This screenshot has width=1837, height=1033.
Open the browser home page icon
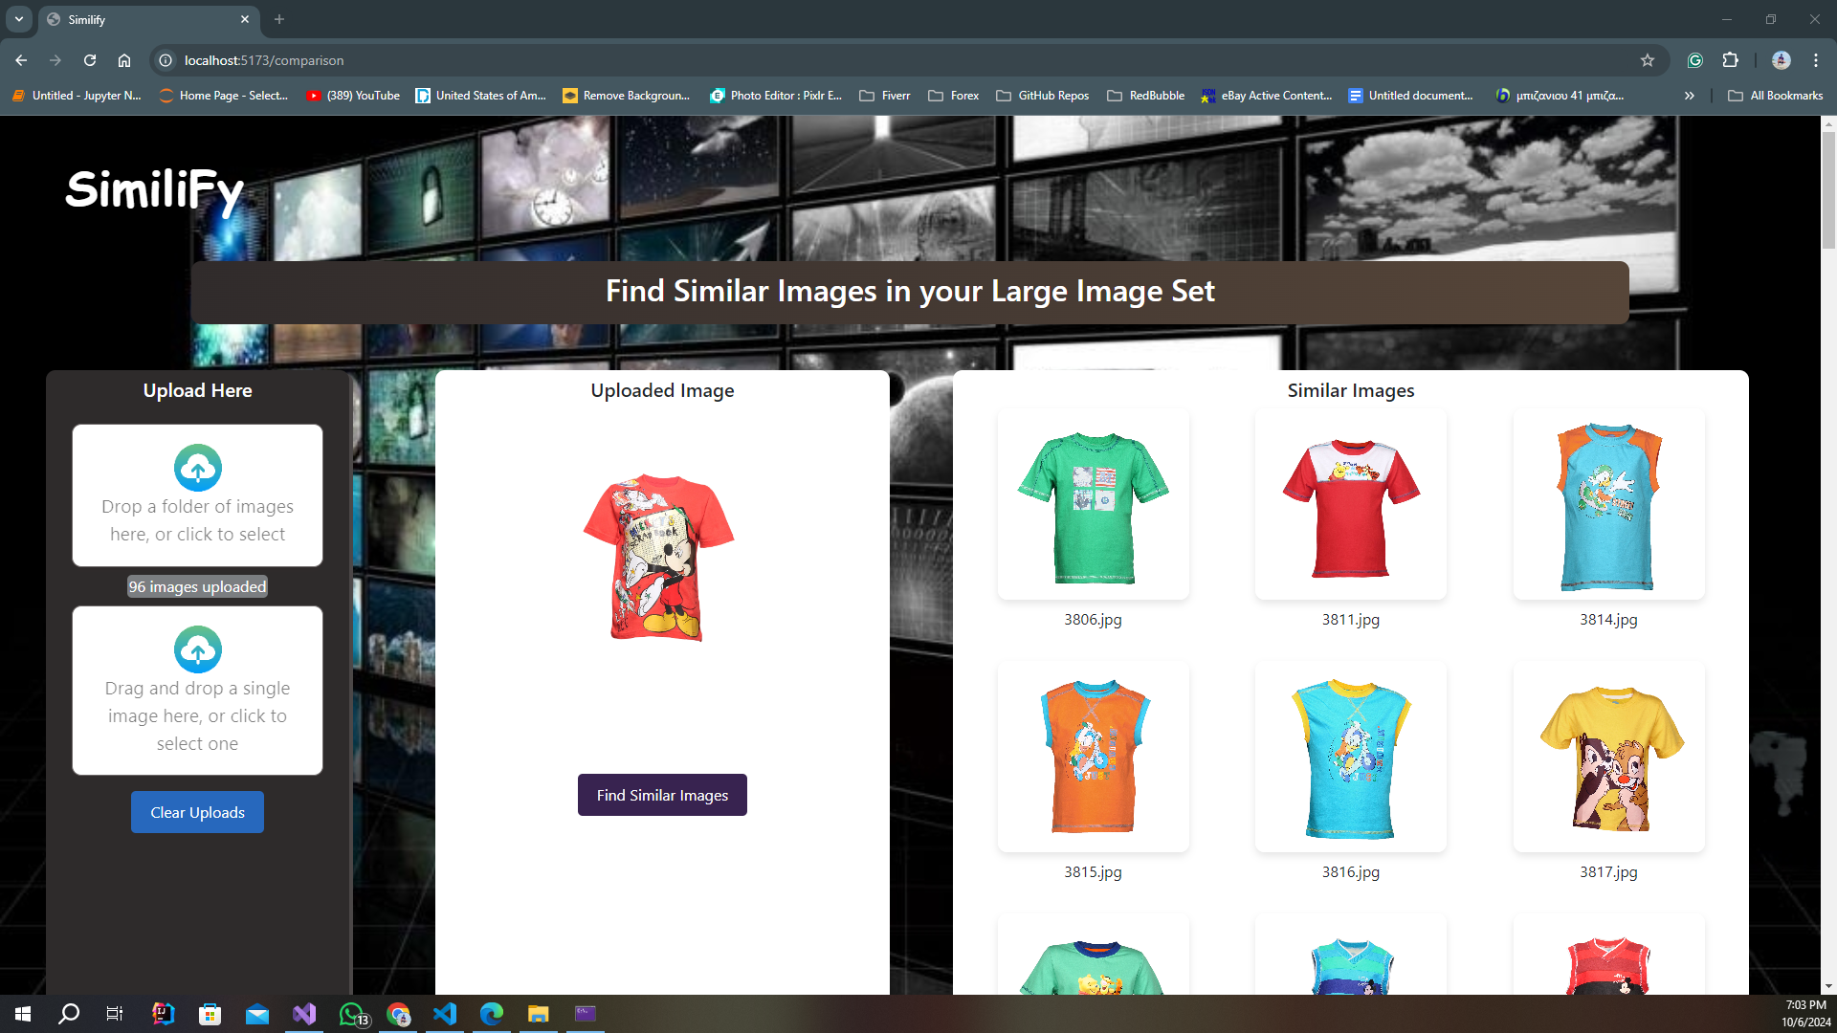tap(124, 60)
